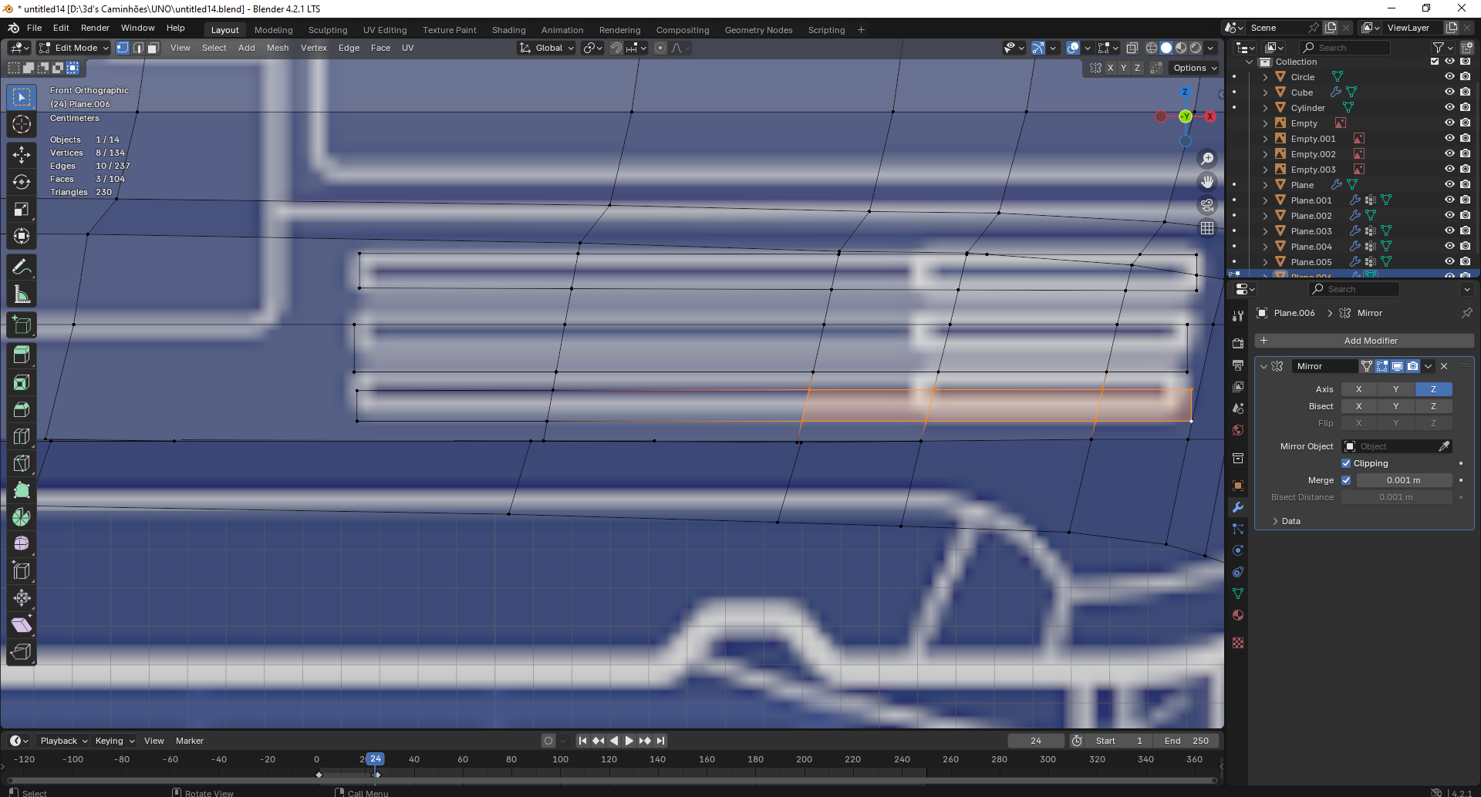1481x797 pixels.
Task: Toggle the Clipping checkbox in Mirror modifier
Action: (1346, 463)
